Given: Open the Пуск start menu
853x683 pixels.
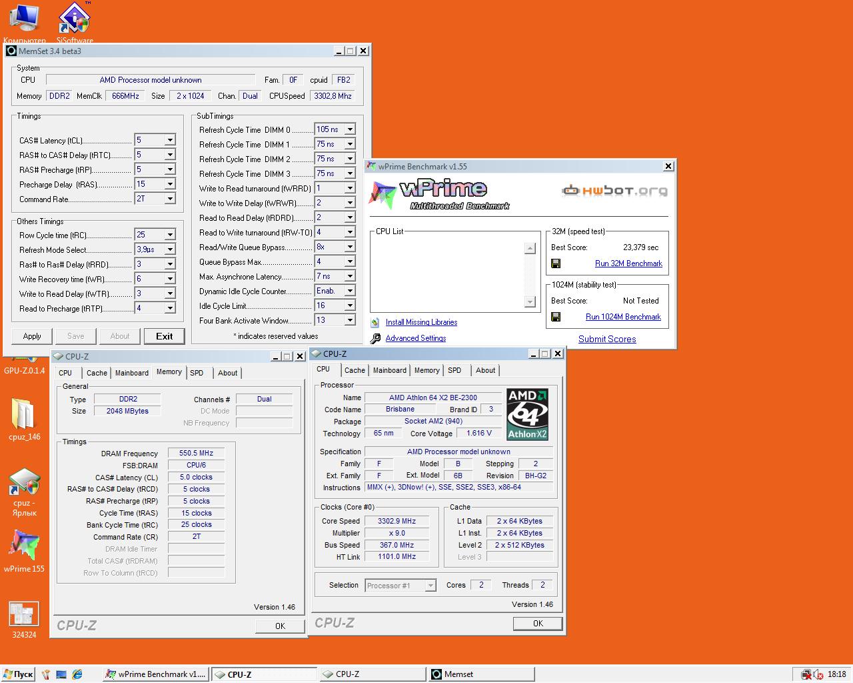Looking at the screenshot, I should (18, 674).
